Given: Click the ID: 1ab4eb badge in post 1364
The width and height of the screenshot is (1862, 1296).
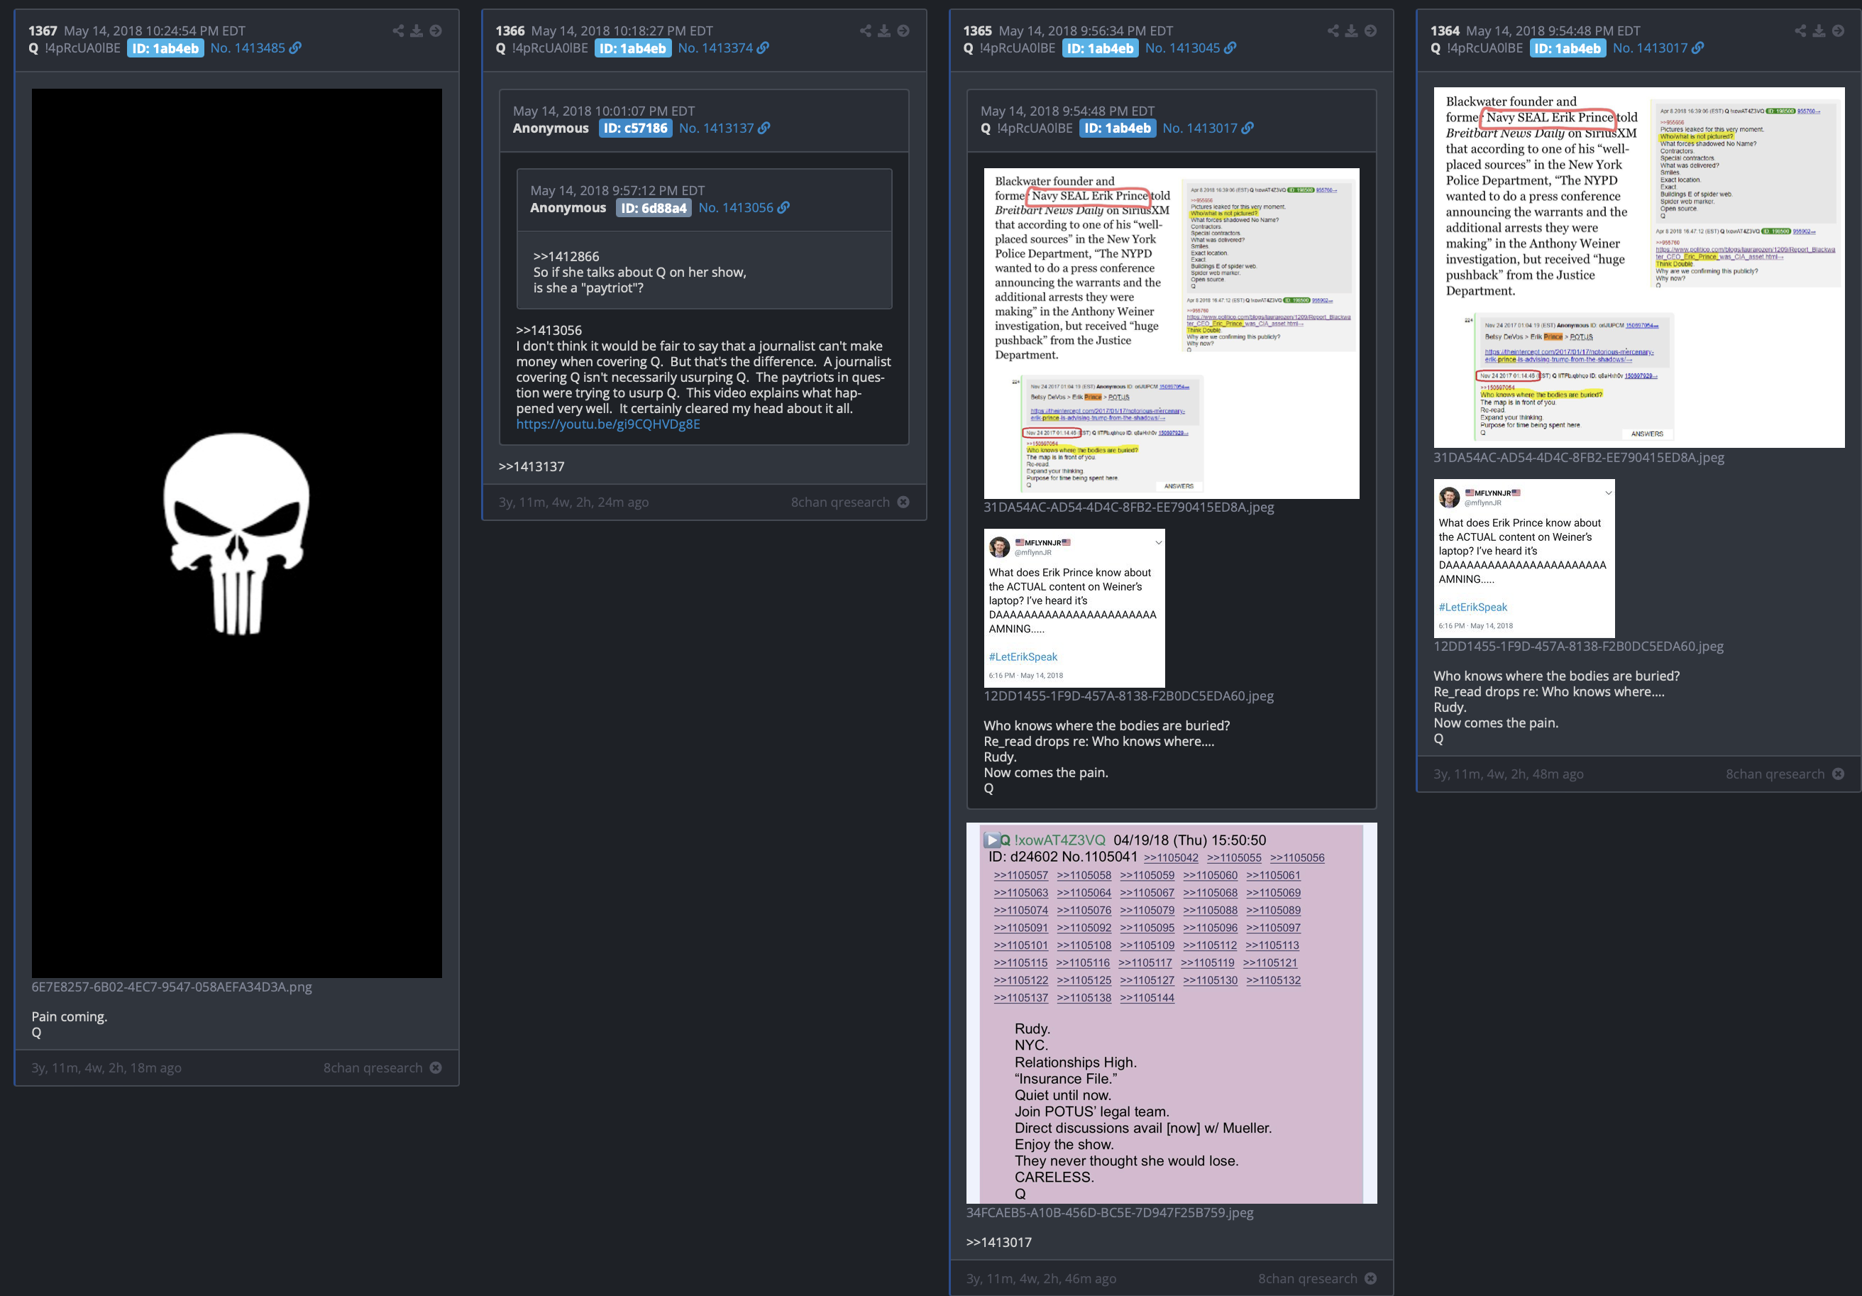Looking at the screenshot, I should click(x=1568, y=49).
